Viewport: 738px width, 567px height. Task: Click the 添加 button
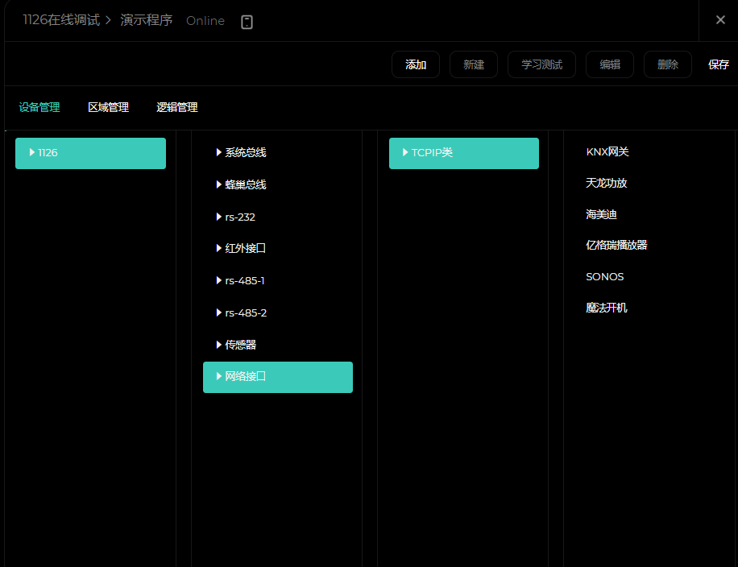(x=416, y=64)
